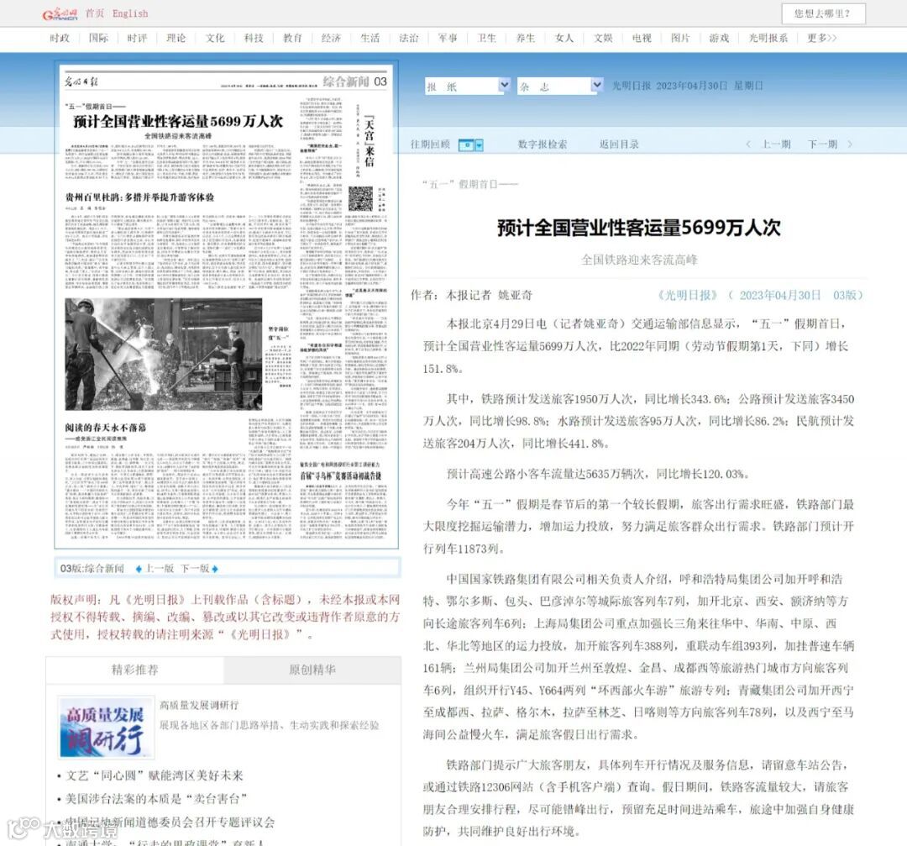
Task: Open the 军事 navigation item
Action: click(448, 38)
